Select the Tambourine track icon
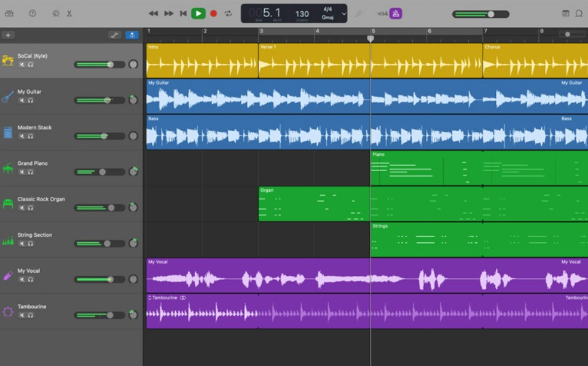 (8, 311)
